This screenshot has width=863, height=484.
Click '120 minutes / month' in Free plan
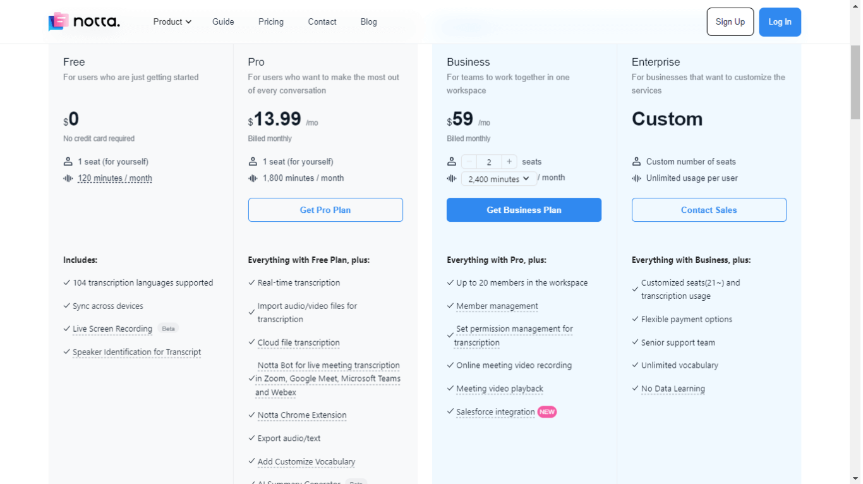coord(115,178)
